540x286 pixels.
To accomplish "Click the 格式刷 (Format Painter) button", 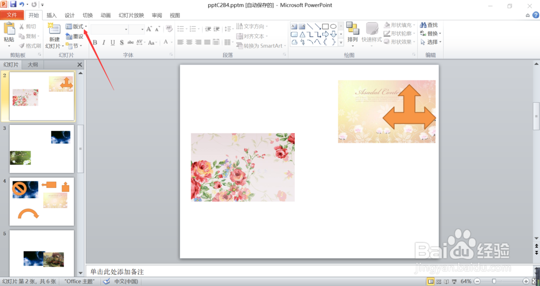I will (30, 46).
